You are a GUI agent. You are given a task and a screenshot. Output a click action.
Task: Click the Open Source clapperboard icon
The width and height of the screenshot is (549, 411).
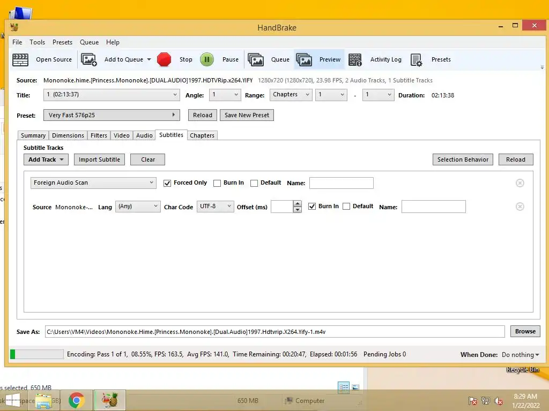coord(20,60)
